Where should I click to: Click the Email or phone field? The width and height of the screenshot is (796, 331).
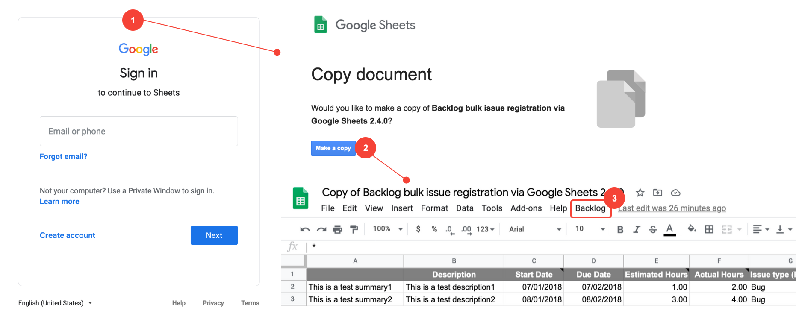click(139, 131)
